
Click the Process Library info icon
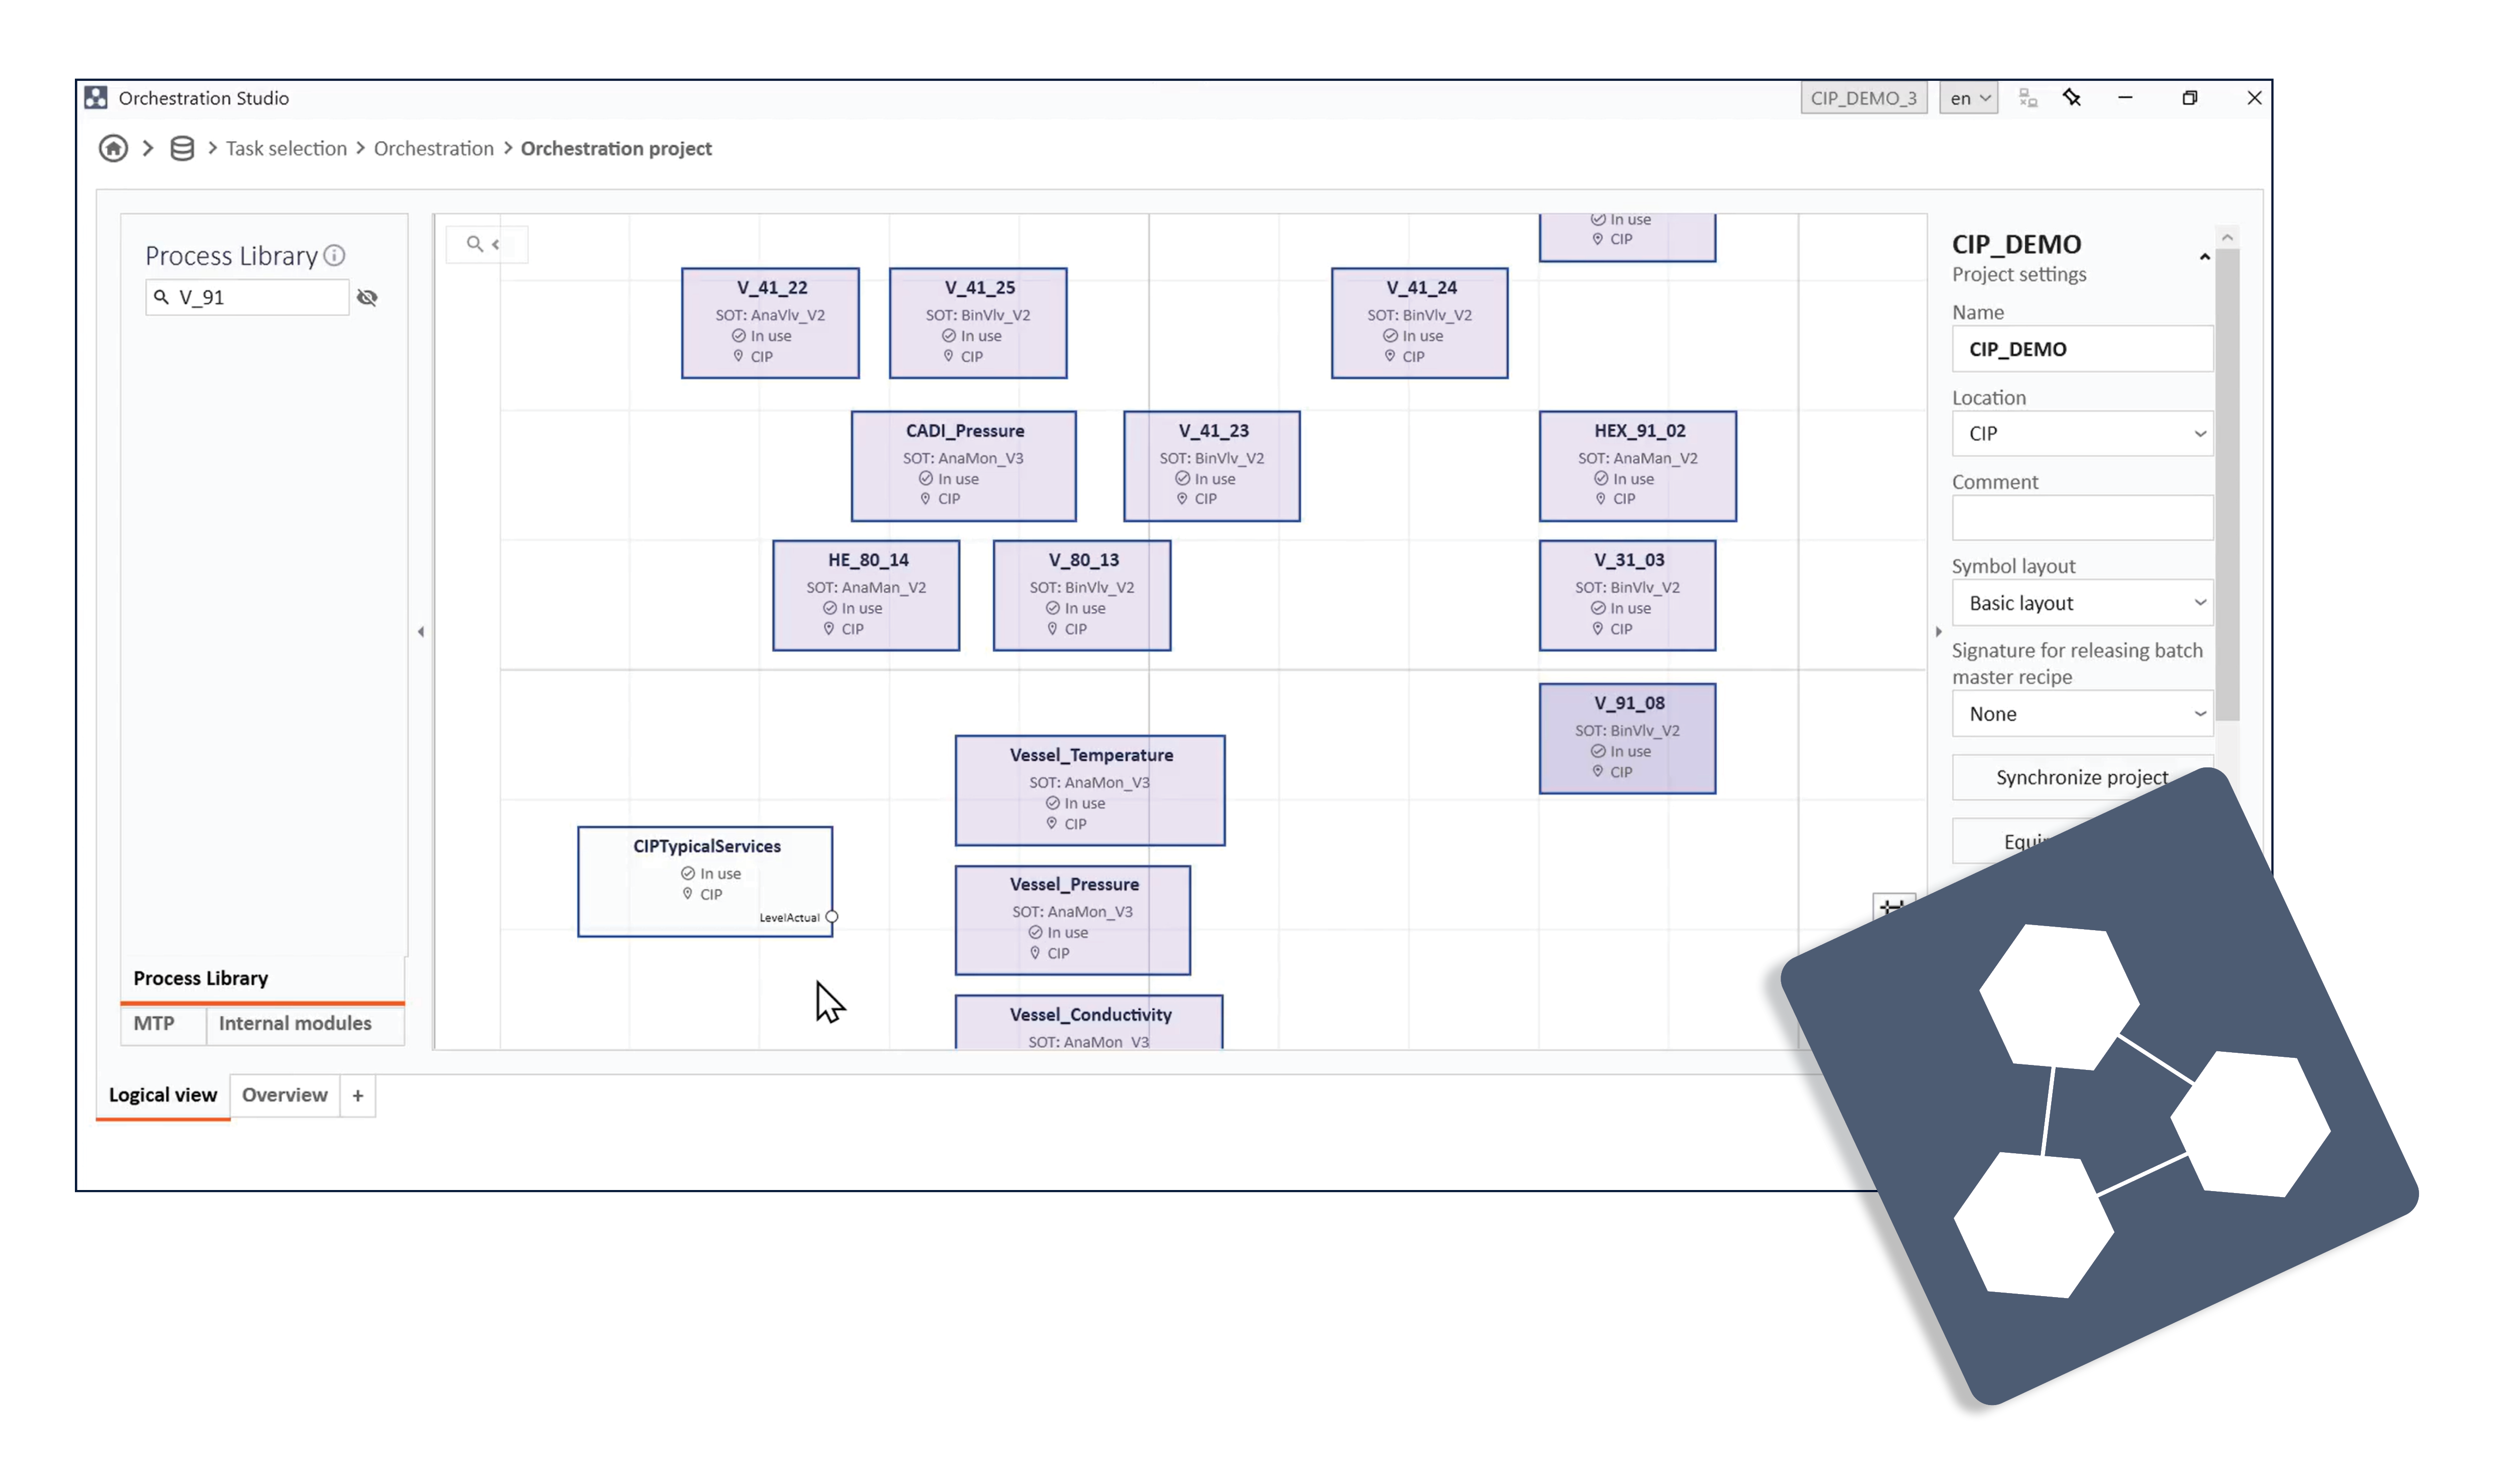[335, 255]
